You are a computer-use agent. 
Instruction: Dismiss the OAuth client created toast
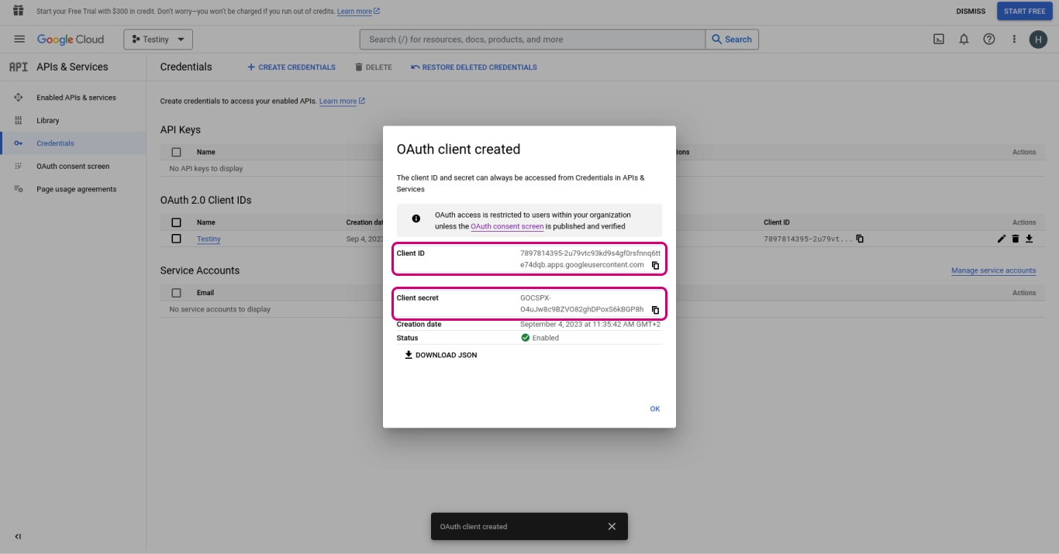click(x=612, y=527)
